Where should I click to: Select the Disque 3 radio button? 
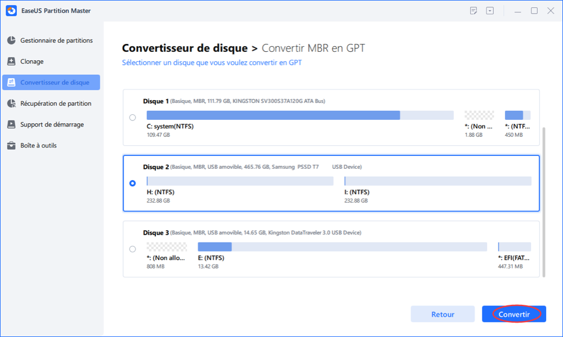coord(132,249)
